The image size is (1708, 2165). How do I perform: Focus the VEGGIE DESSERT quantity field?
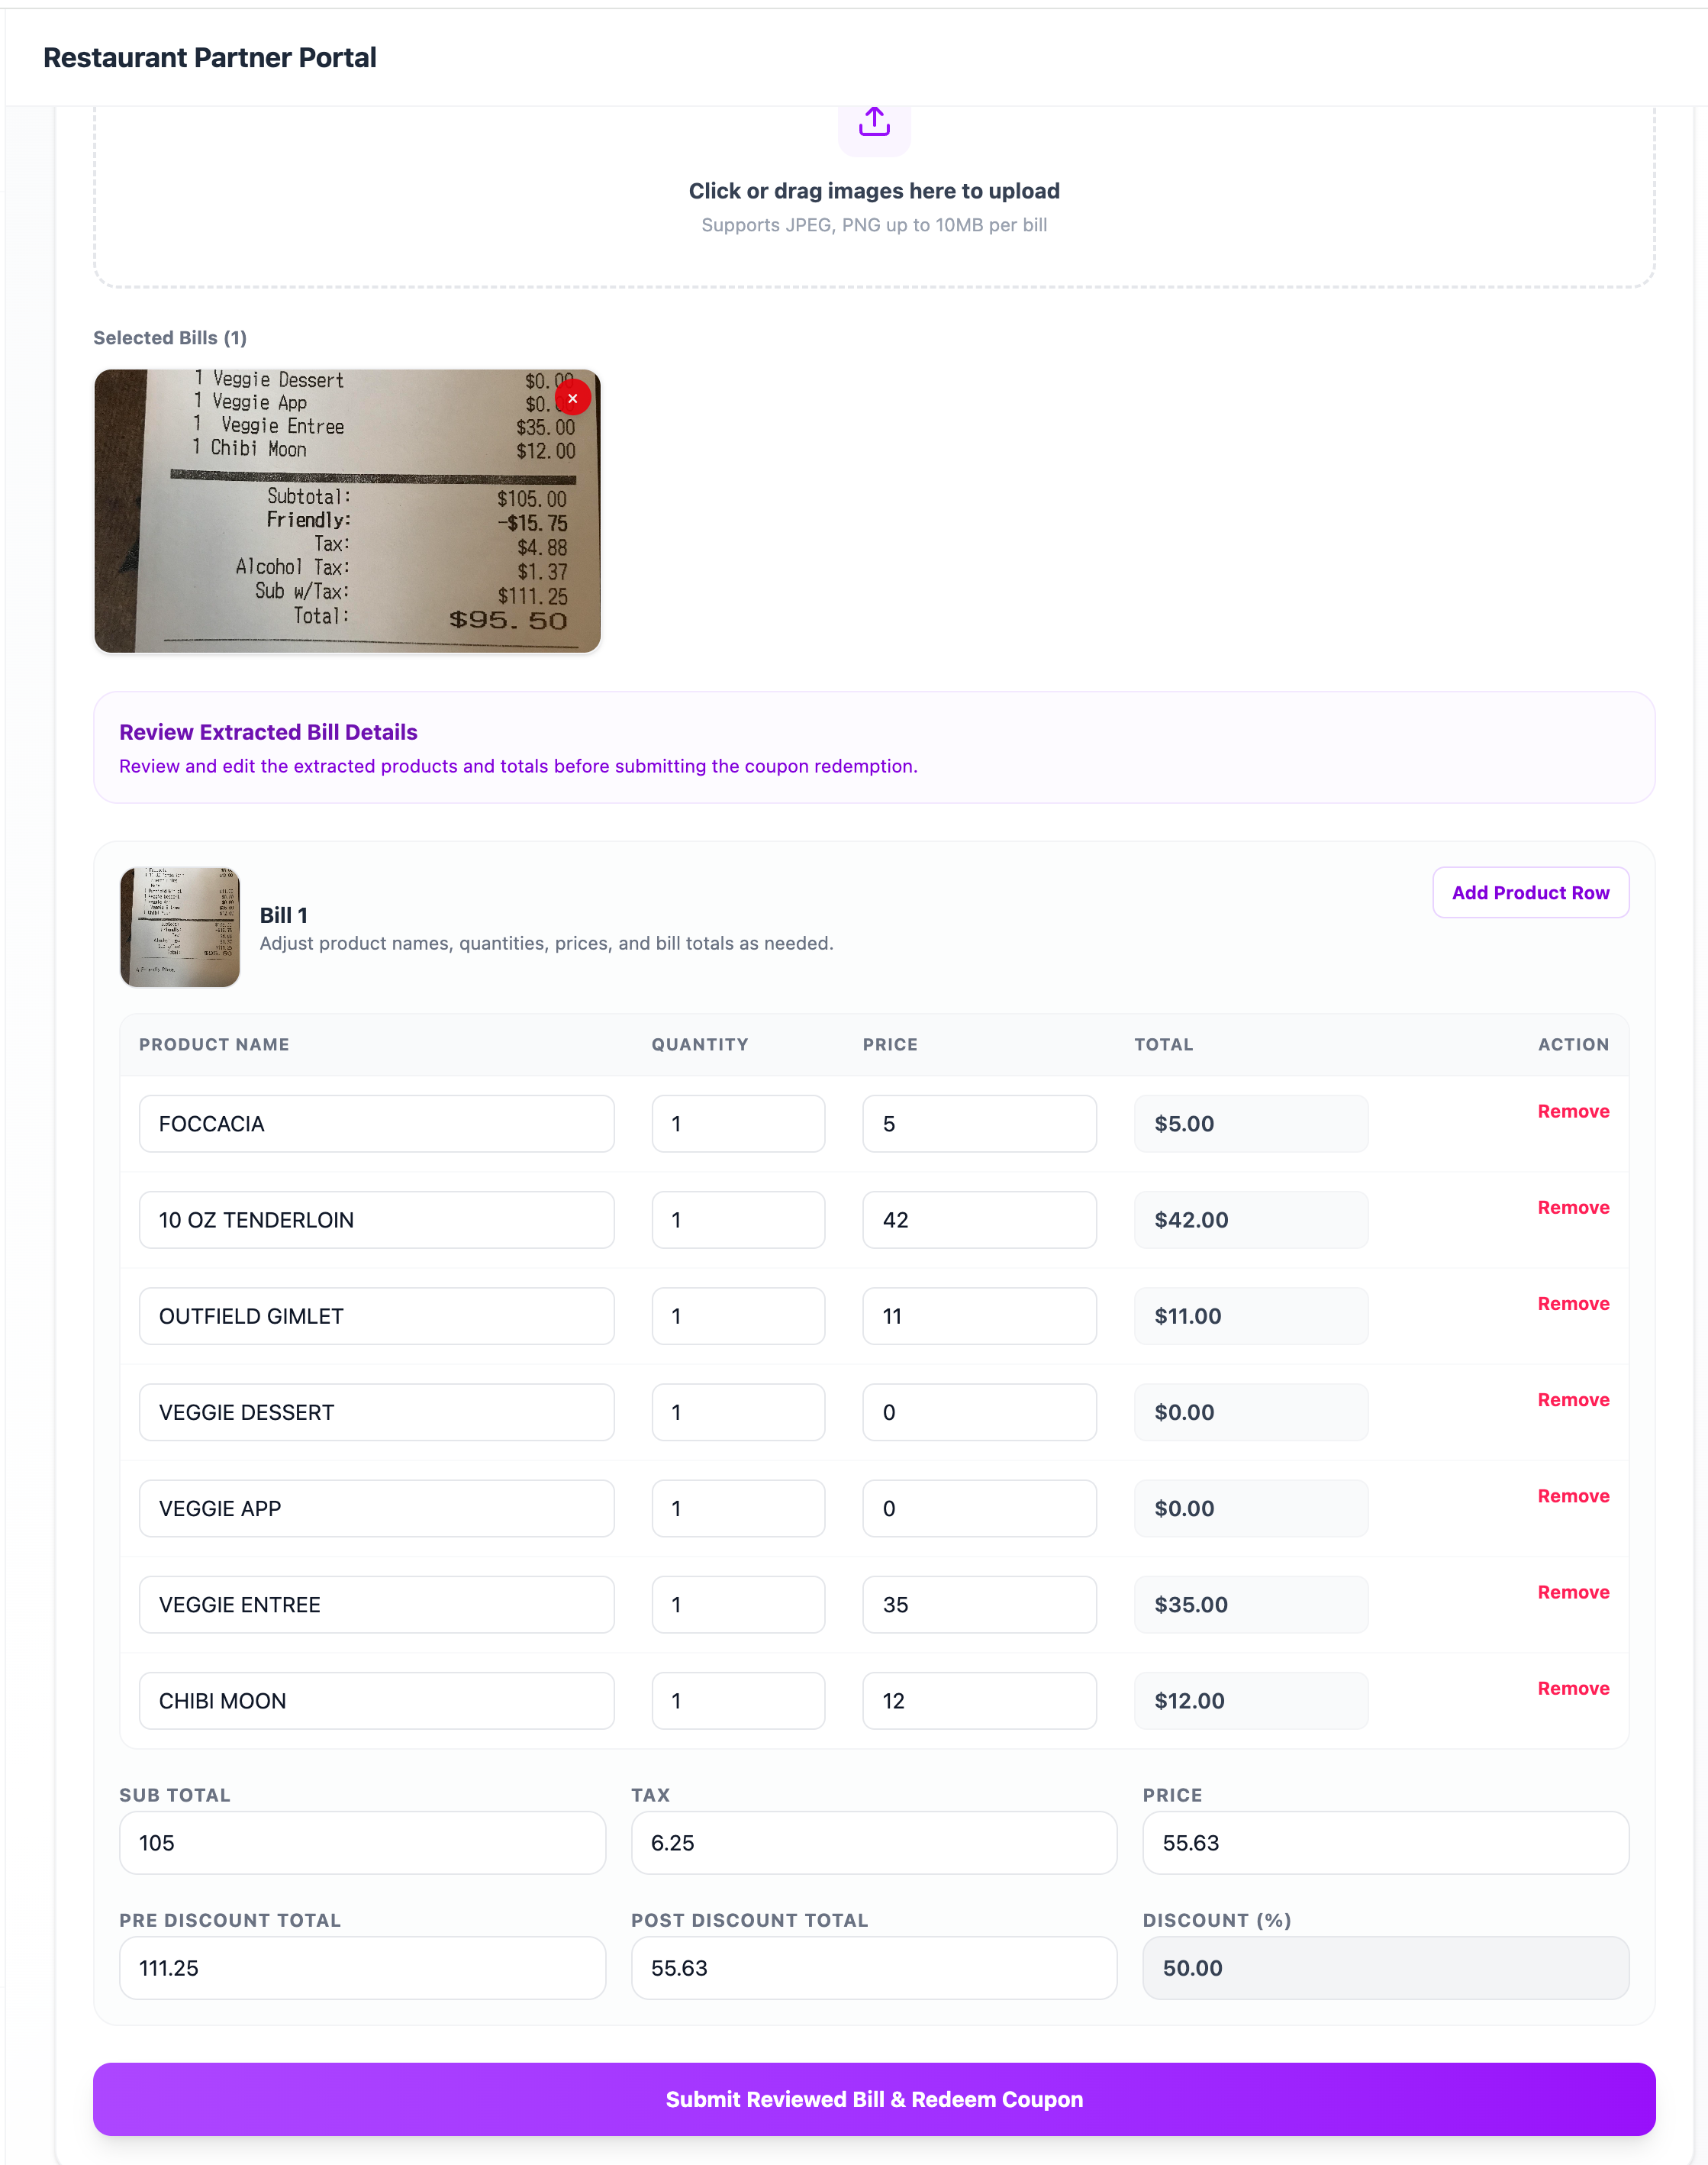click(x=738, y=1412)
